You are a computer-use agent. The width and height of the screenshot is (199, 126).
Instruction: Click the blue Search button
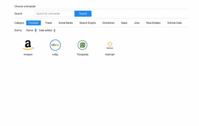[83, 14]
